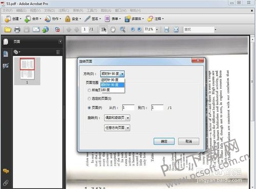Open the Pages panel icon in sidebar
This screenshot has height=189, width=256.
pyautogui.click(x=6, y=42)
